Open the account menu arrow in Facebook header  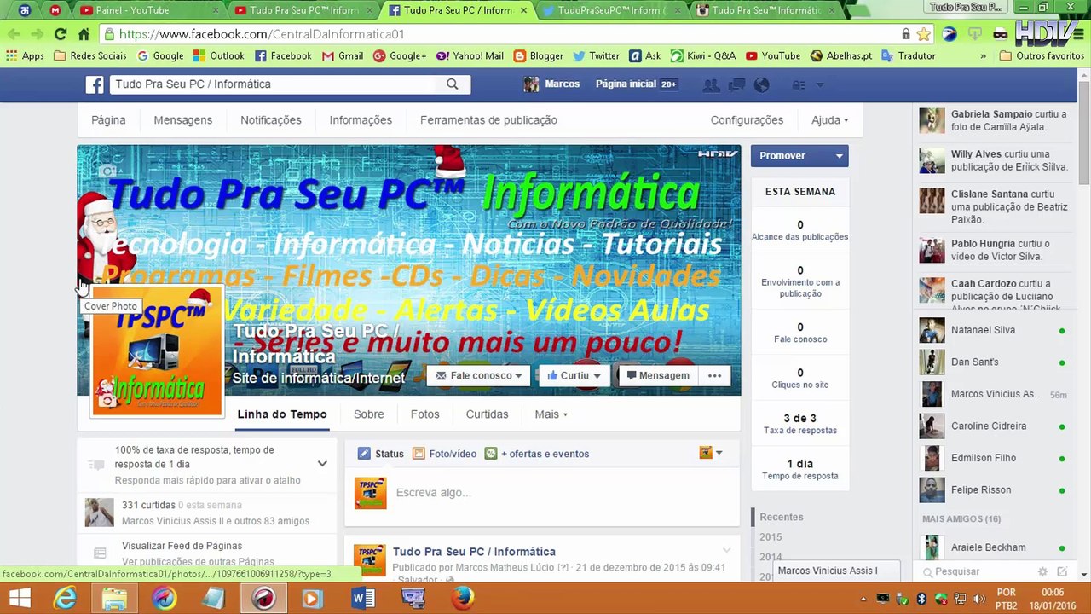tap(820, 84)
